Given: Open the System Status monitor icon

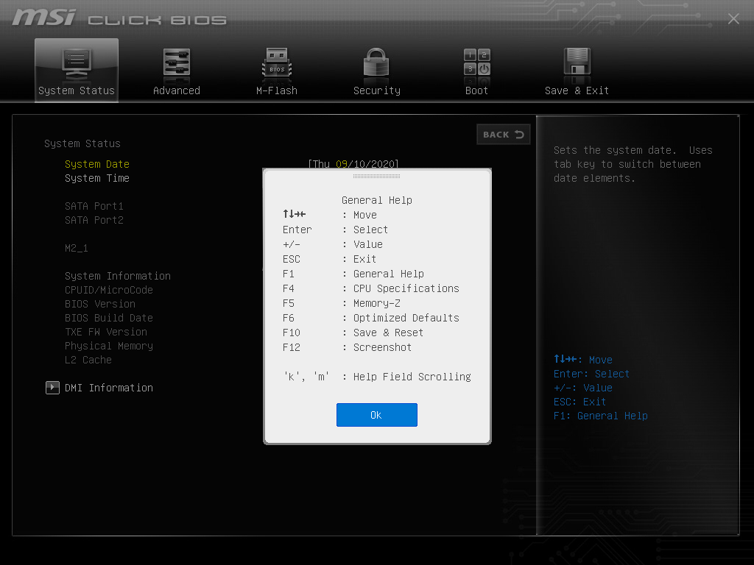Looking at the screenshot, I should tap(77, 65).
